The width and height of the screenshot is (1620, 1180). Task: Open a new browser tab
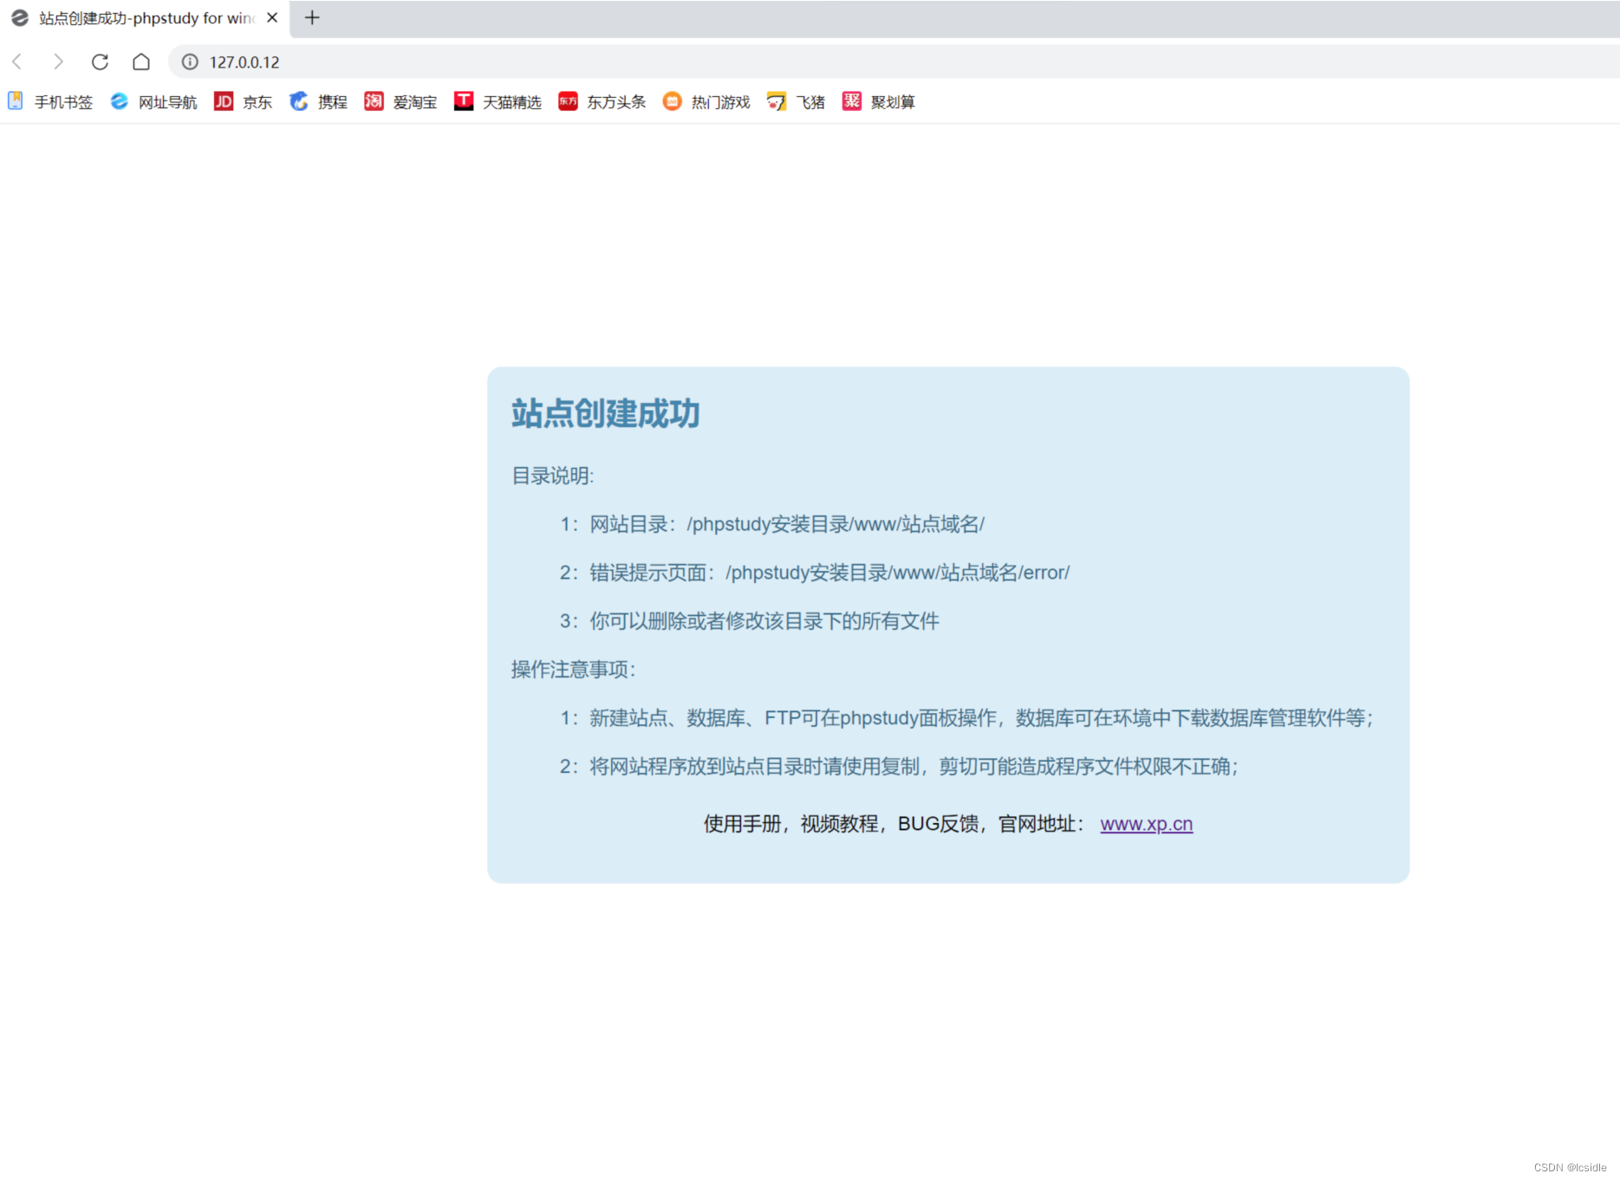click(312, 17)
